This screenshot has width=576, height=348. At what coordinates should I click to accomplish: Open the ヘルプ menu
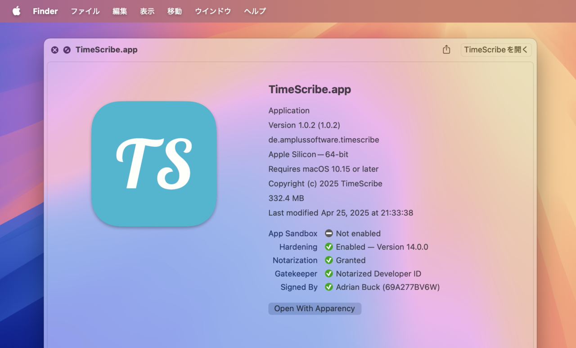[x=255, y=11]
